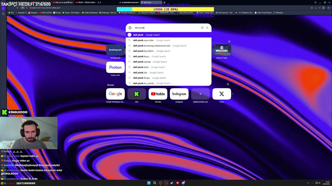
Task: Switch to the CRUSH - CRUSH! YouTube tab
Action: tap(86, 2)
